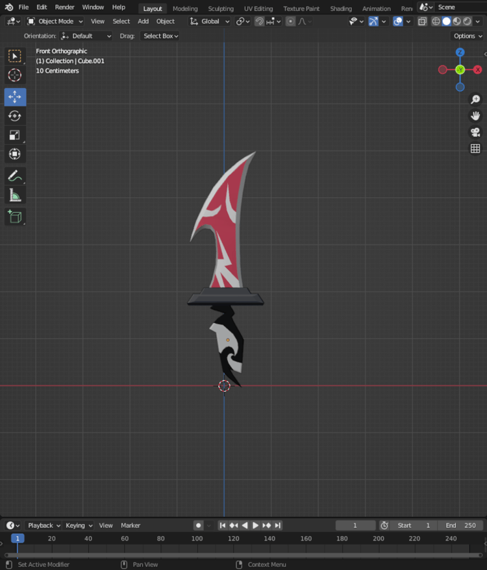Switch to material preview shading
This screenshot has width=487, height=570.
click(x=456, y=21)
